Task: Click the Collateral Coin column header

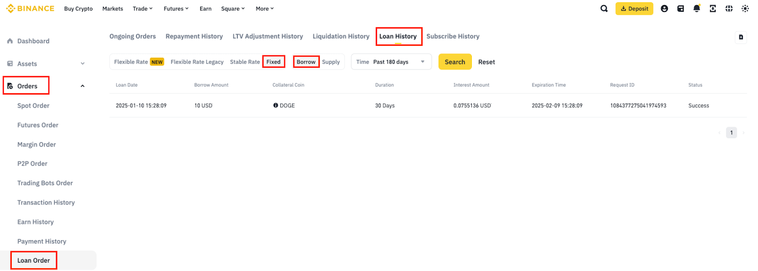Action: pos(288,85)
